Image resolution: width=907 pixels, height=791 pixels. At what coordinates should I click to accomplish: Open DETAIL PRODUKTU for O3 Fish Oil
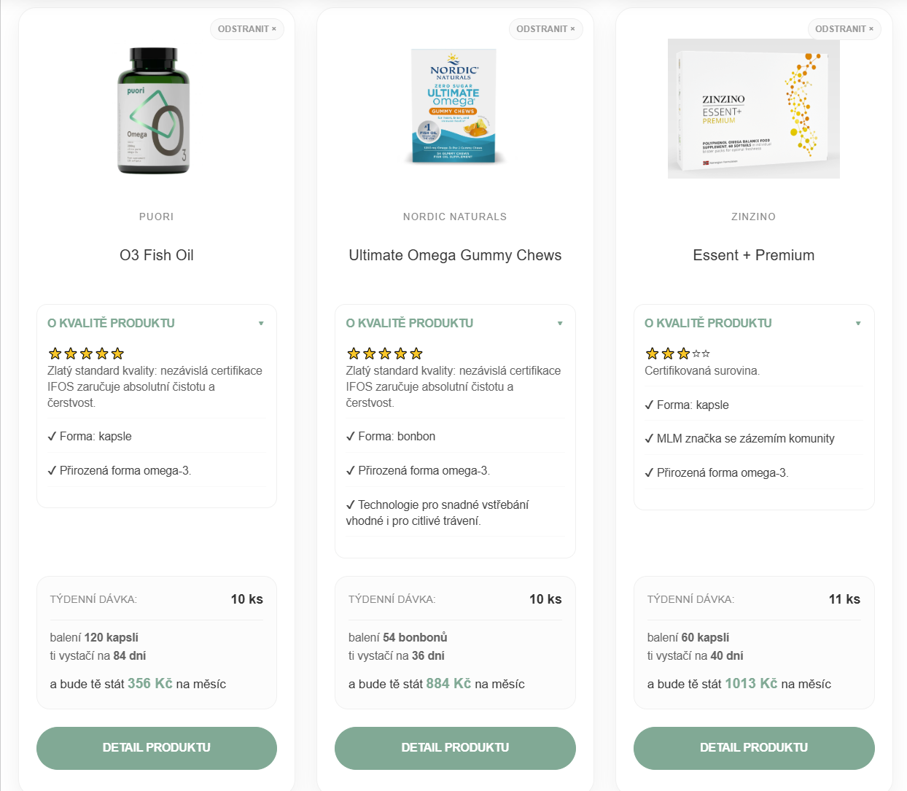[x=156, y=748]
